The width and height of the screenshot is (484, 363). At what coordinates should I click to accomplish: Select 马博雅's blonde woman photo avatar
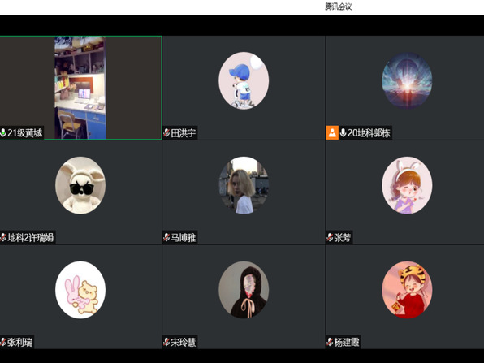tap(244, 185)
